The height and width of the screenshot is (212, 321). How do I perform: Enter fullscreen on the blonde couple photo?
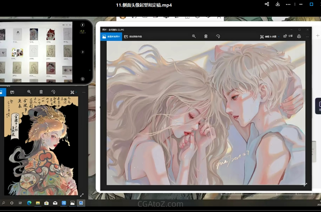click(305, 185)
